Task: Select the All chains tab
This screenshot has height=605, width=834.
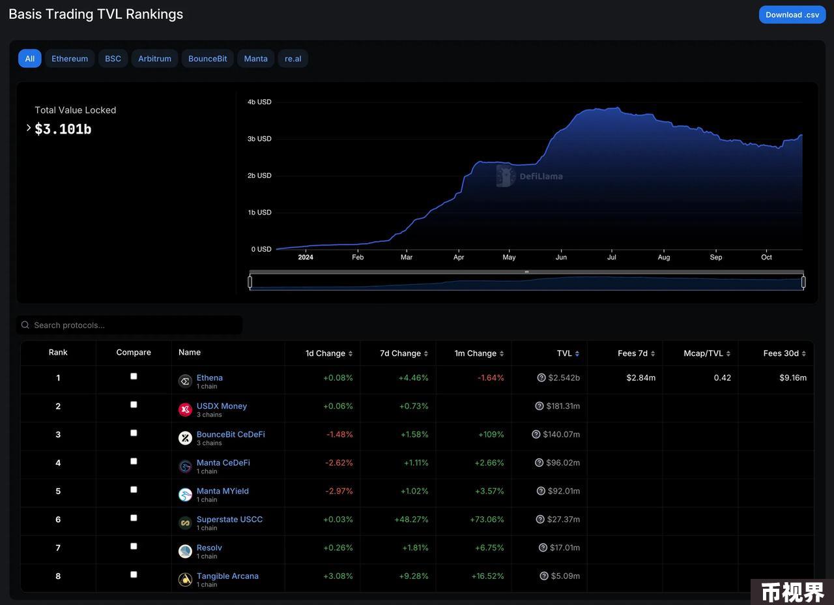Action: tap(30, 59)
